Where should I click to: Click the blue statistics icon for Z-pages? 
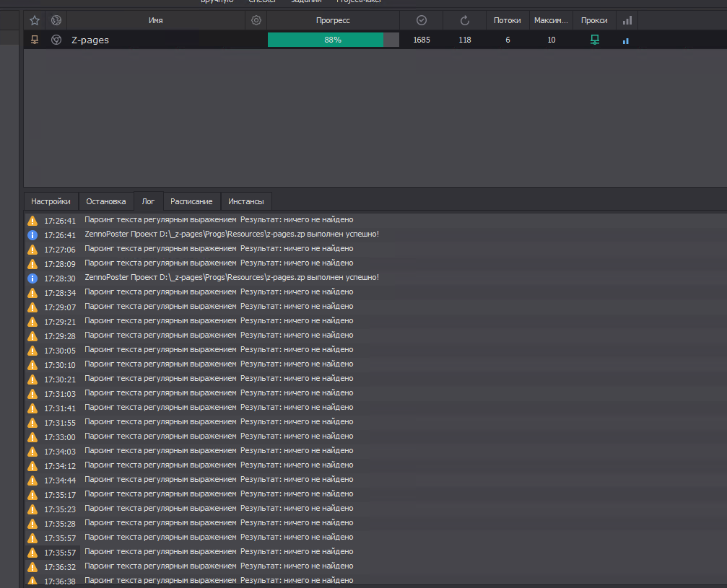click(x=626, y=41)
